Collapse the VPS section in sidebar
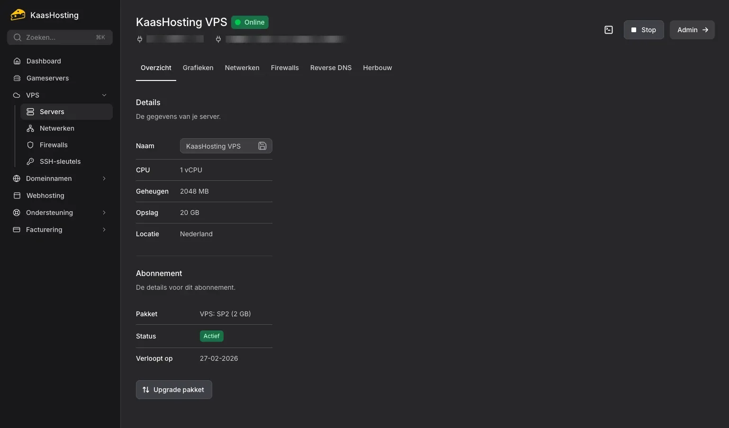Viewport: 729px width, 428px height. click(x=104, y=95)
